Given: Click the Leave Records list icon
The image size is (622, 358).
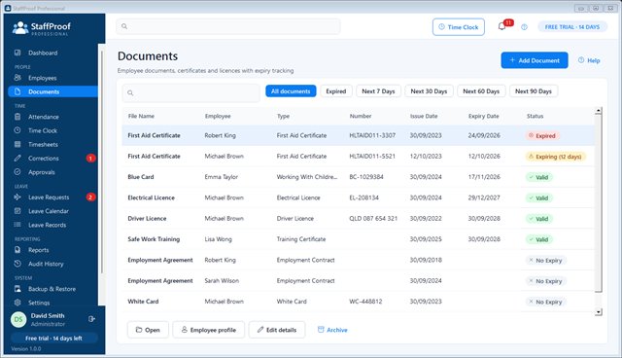Looking at the screenshot, I should click(x=17, y=225).
